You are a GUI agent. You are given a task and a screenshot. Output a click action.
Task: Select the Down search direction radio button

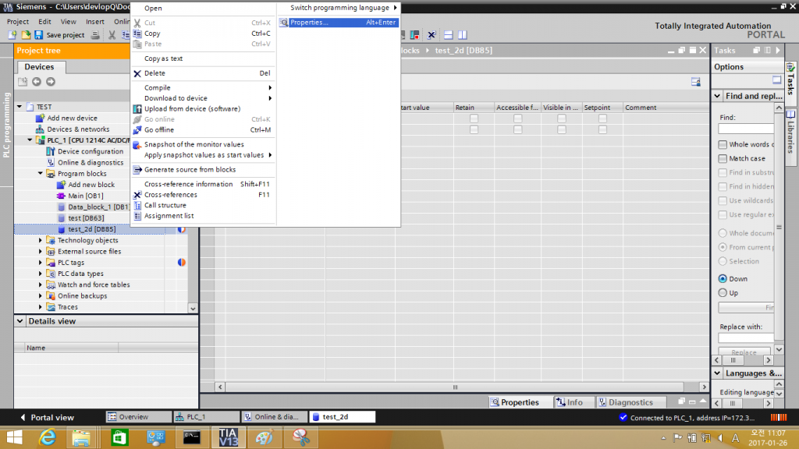click(x=723, y=279)
